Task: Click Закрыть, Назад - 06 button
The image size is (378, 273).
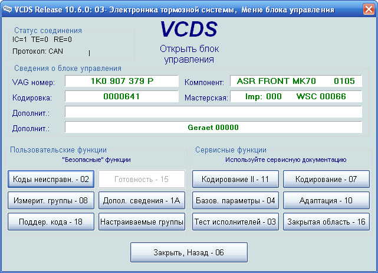Action: [189, 252]
